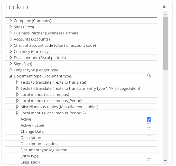Expand the Local menus_Period 2 node
The height and width of the screenshot is (166, 176).
tap(17, 113)
